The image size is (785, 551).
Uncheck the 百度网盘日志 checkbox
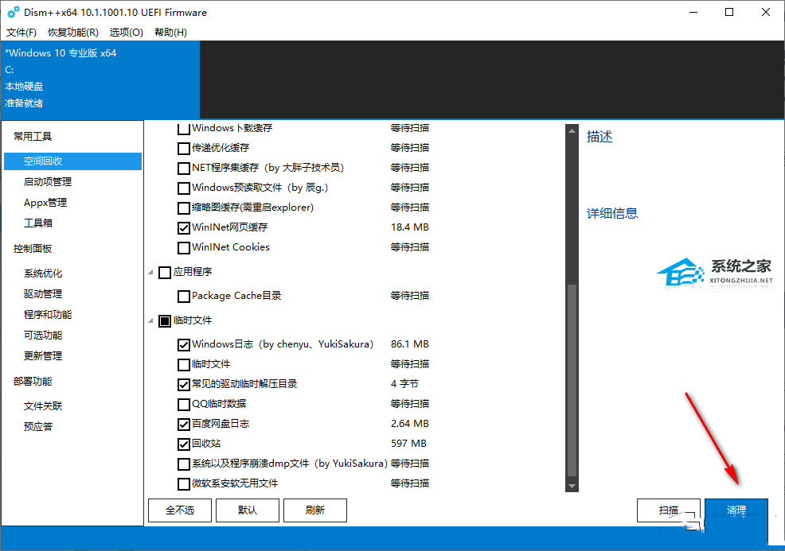tap(184, 425)
